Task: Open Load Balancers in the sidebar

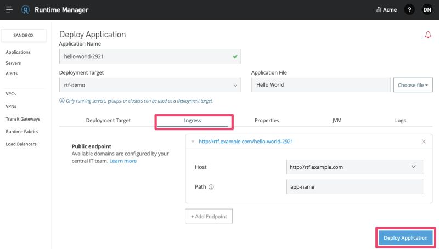Action: [21, 144]
